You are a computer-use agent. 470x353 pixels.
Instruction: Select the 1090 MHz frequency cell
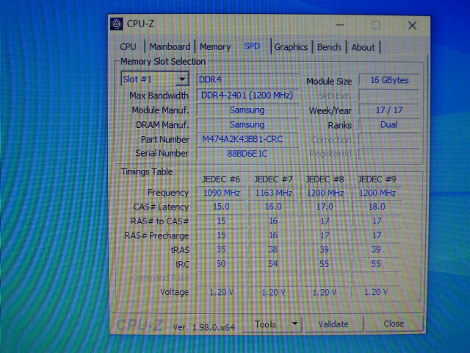tap(222, 193)
